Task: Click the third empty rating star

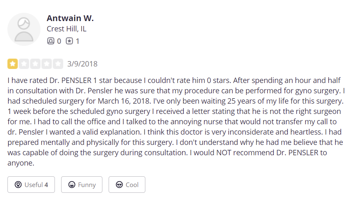Action: pos(36,64)
